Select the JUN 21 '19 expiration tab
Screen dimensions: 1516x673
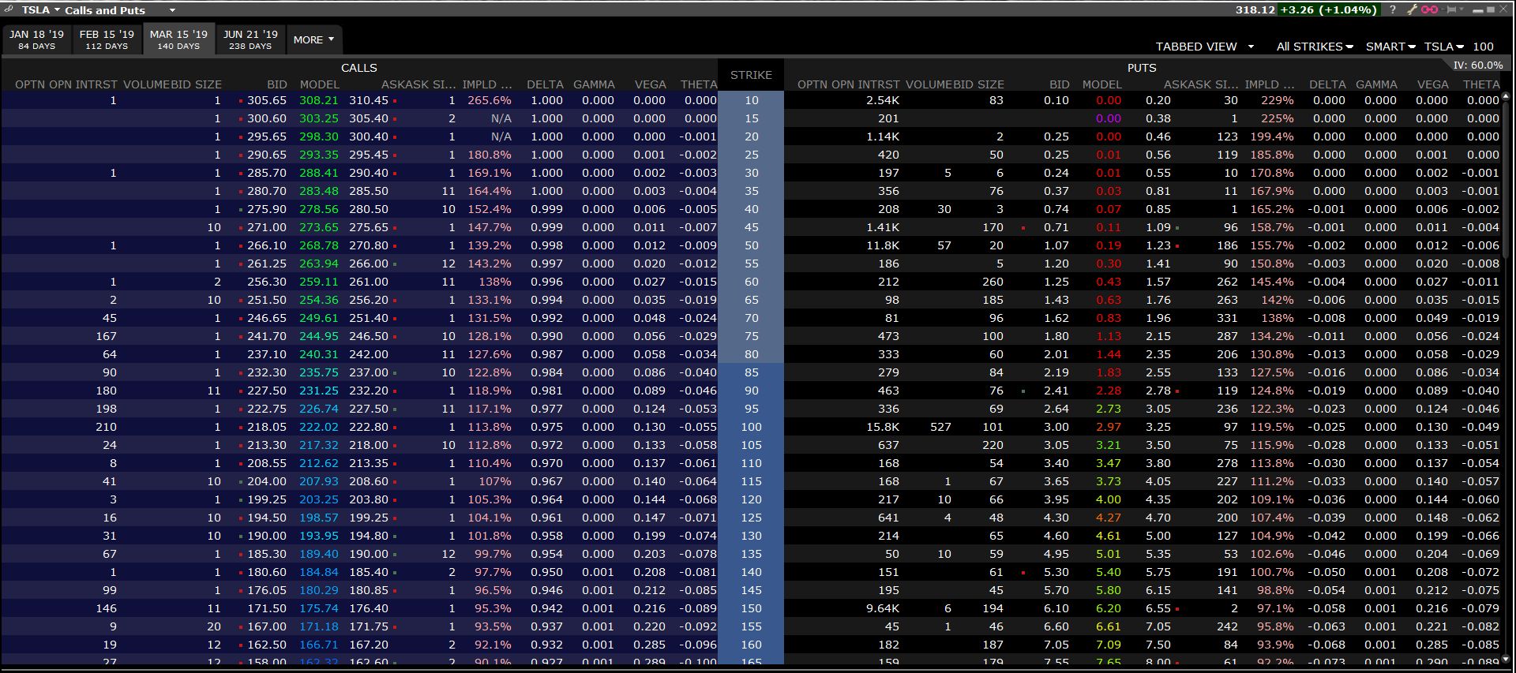click(250, 39)
